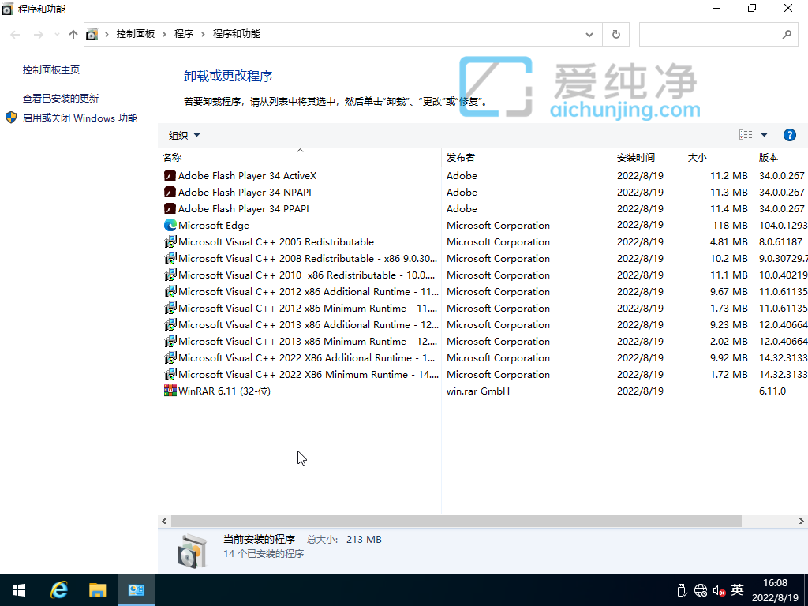Click the win.rar GmbH publisher cell
This screenshot has width=808, height=606.
point(477,391)
